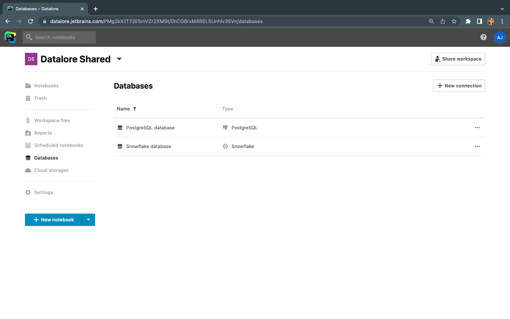Expand the New notebook dropdown arrow
Viewport: 510px width, 319px height.
(89, 220)
